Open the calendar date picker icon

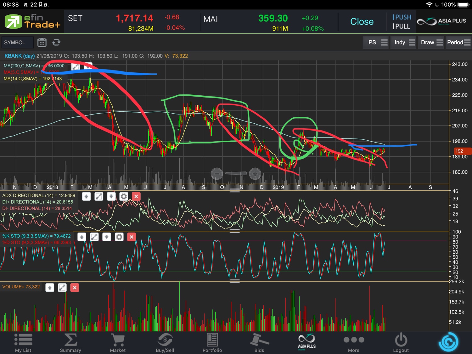[42, 42]
